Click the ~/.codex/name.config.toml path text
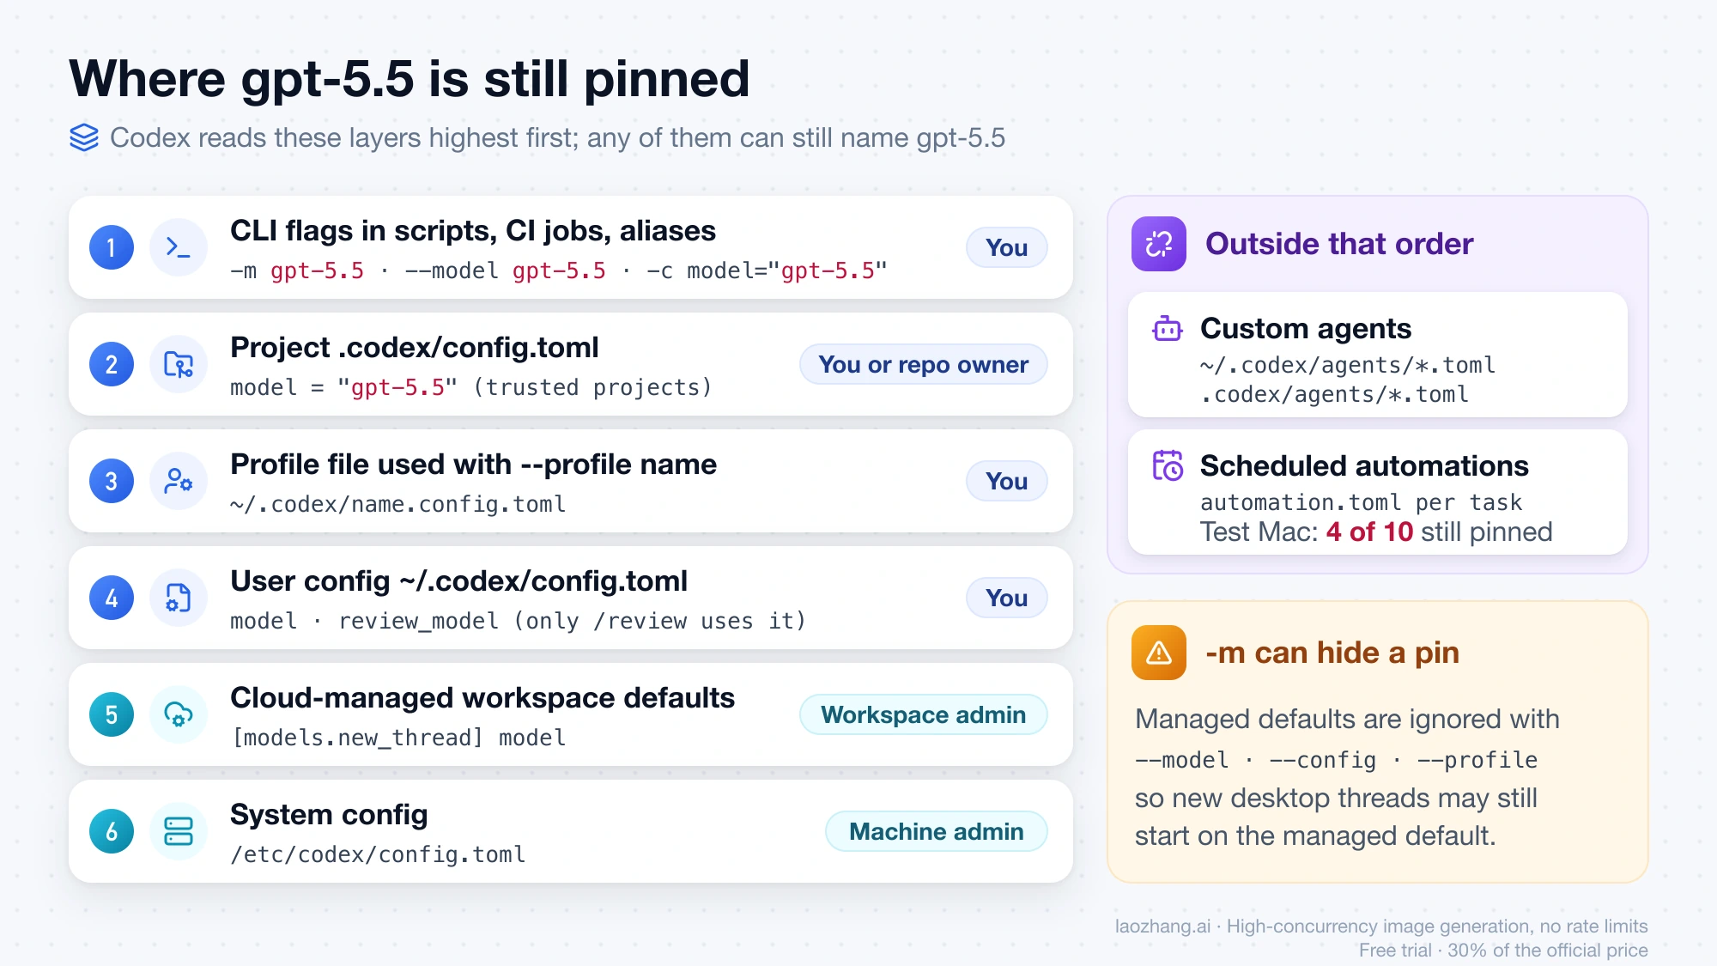The image size is (1717, 966). click(398, 504)
